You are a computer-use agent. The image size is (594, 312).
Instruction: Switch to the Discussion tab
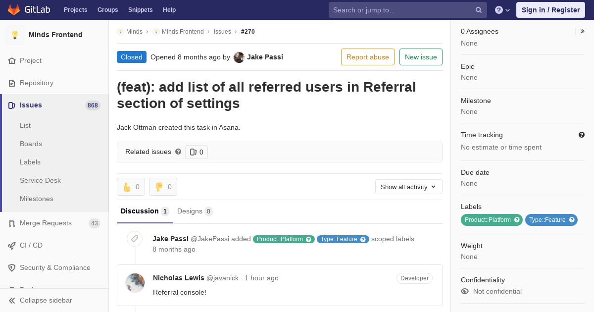(x=145, y=211)
